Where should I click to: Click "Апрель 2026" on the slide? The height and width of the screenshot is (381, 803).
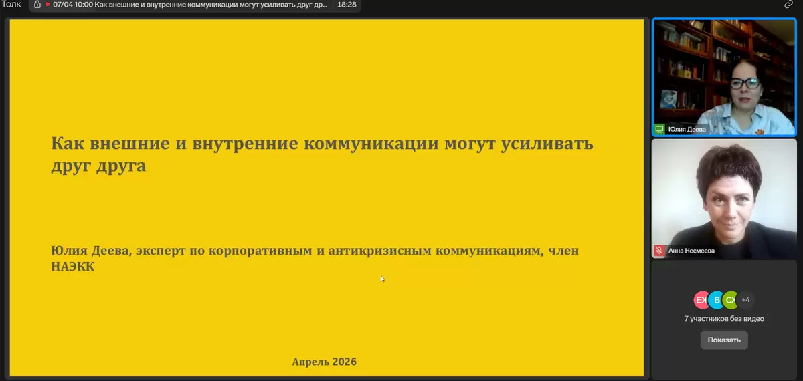(325, 362)
